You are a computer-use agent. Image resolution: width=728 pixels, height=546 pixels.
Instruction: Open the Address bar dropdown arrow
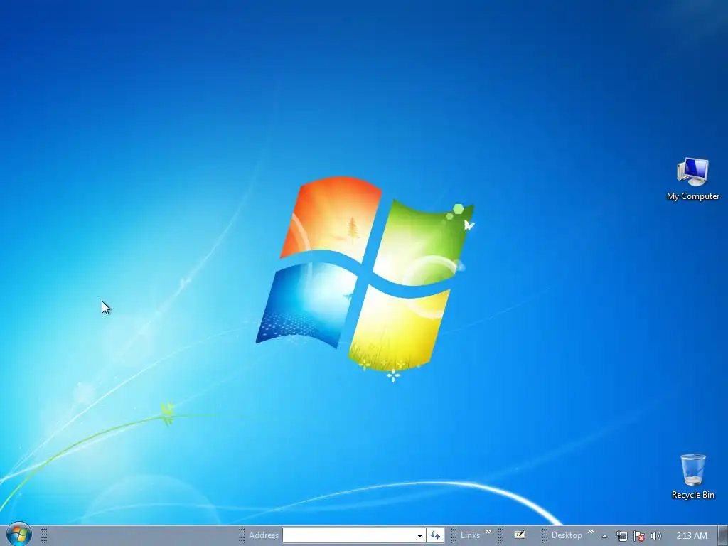419,535
